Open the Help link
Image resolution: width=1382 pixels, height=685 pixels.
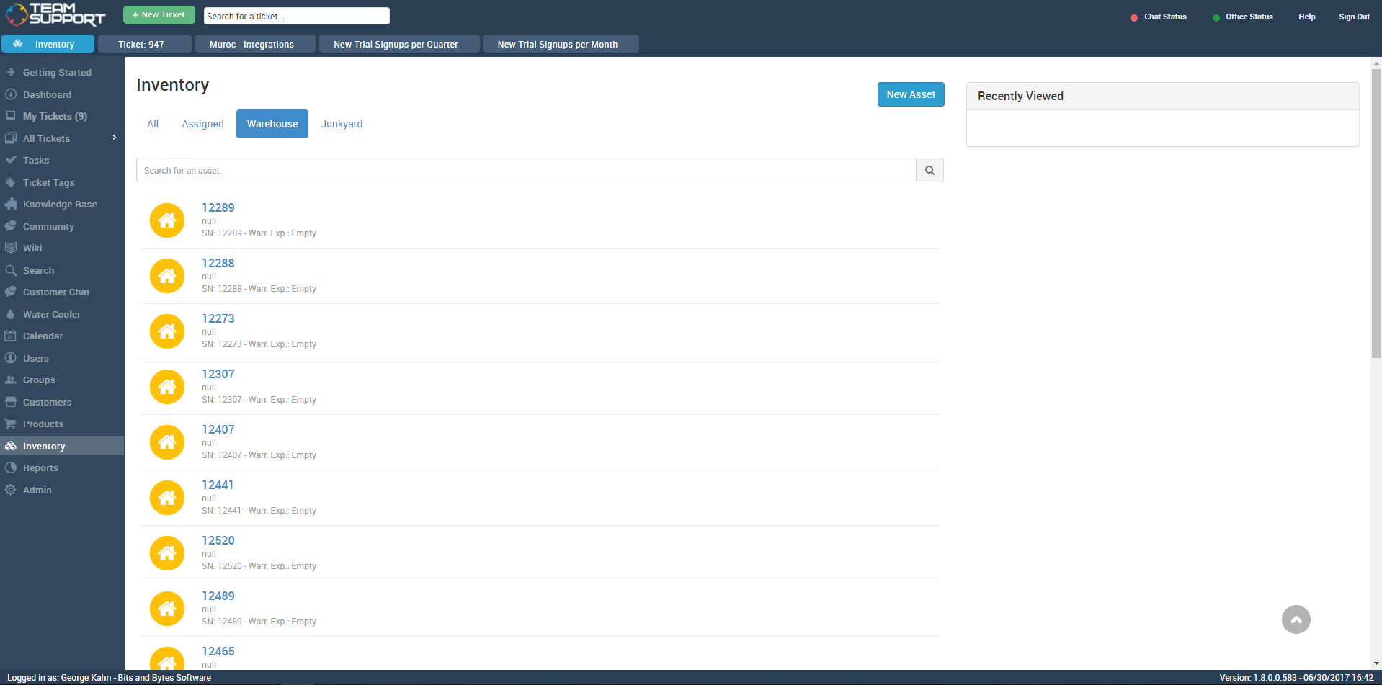tap(1306, 17)
